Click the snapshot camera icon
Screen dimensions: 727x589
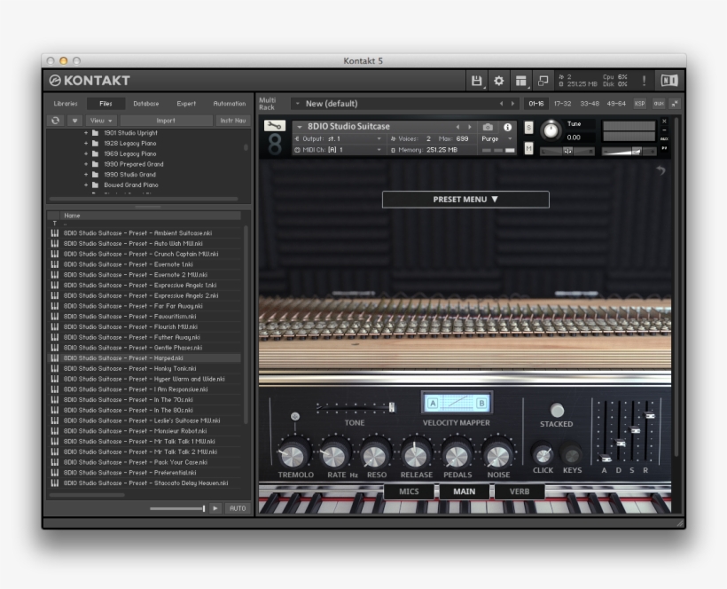pos(488,127)
